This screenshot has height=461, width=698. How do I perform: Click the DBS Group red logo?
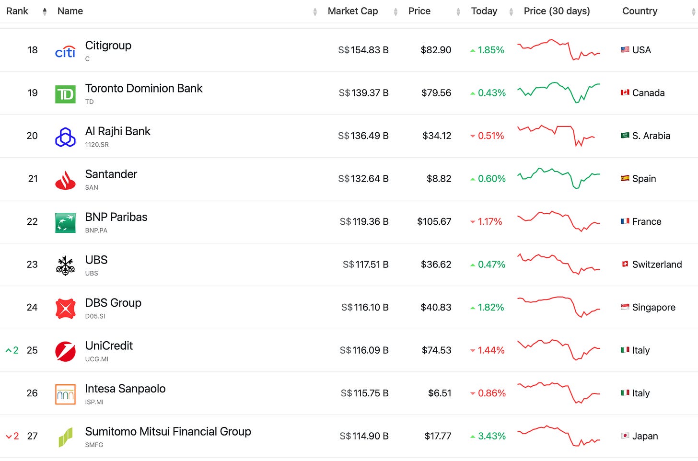(65, 309)
